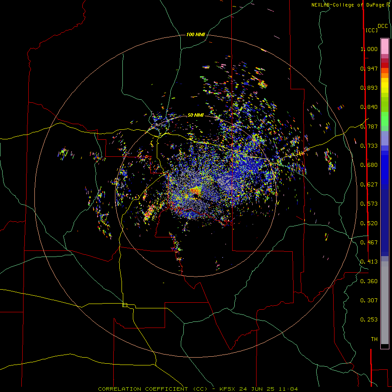Select the 0.413 scale value
Viewport: 392px width, 392px height.
point(369,262)
